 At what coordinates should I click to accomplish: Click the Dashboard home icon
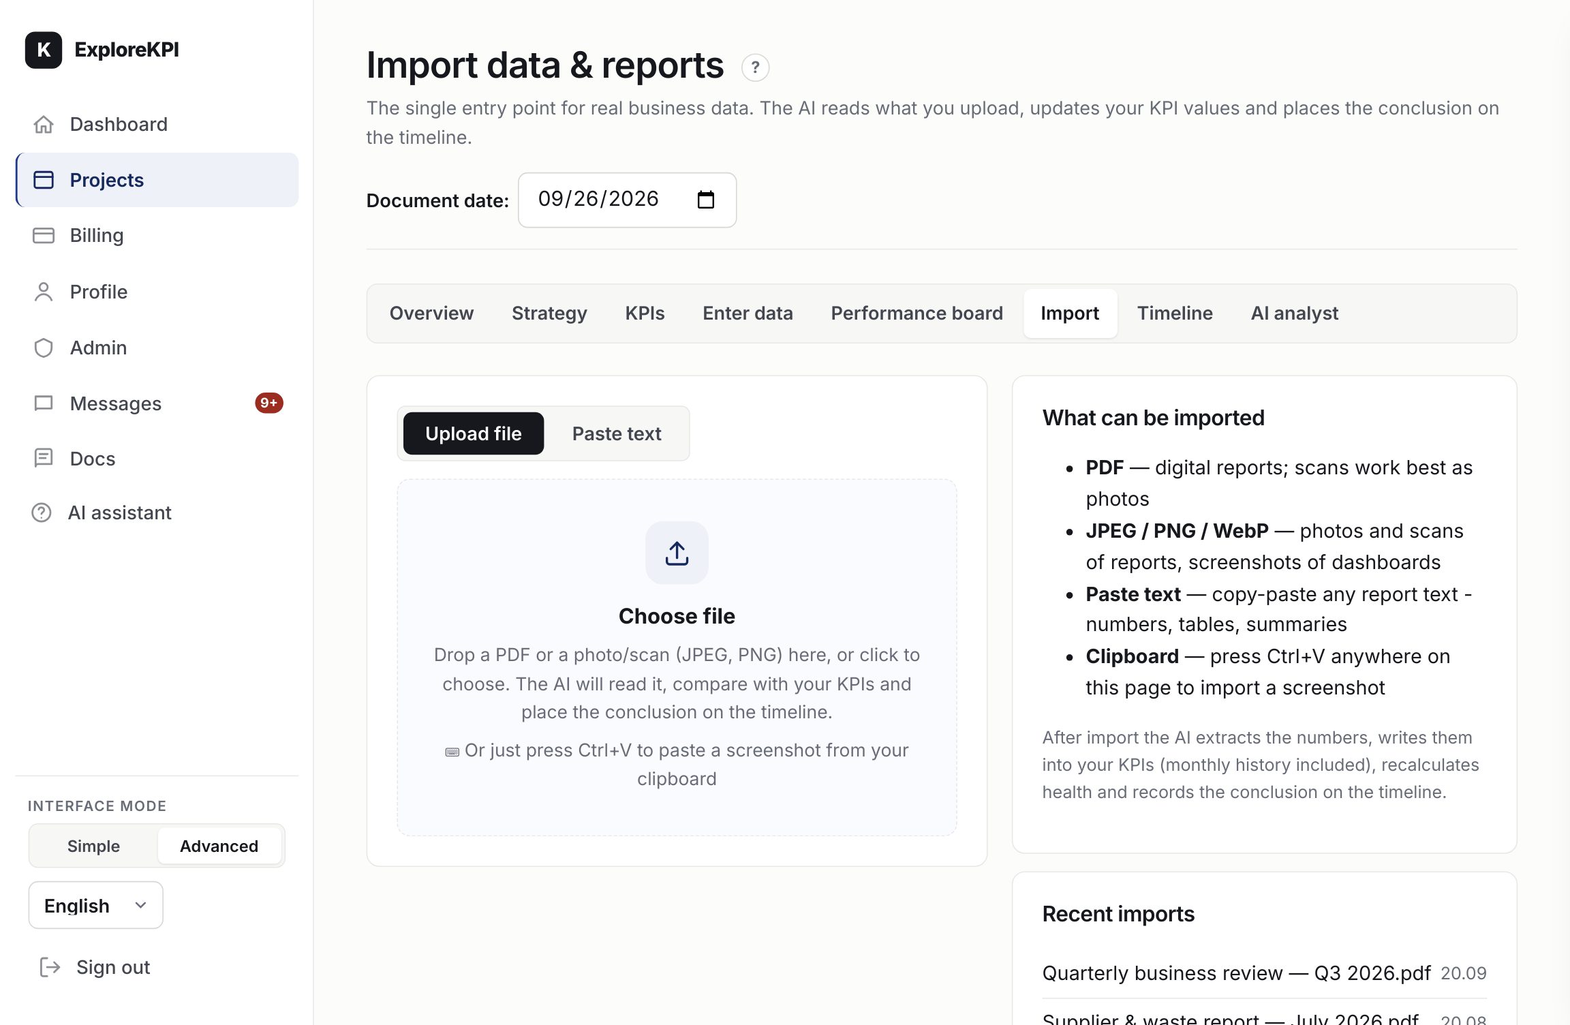coord(44,124)
